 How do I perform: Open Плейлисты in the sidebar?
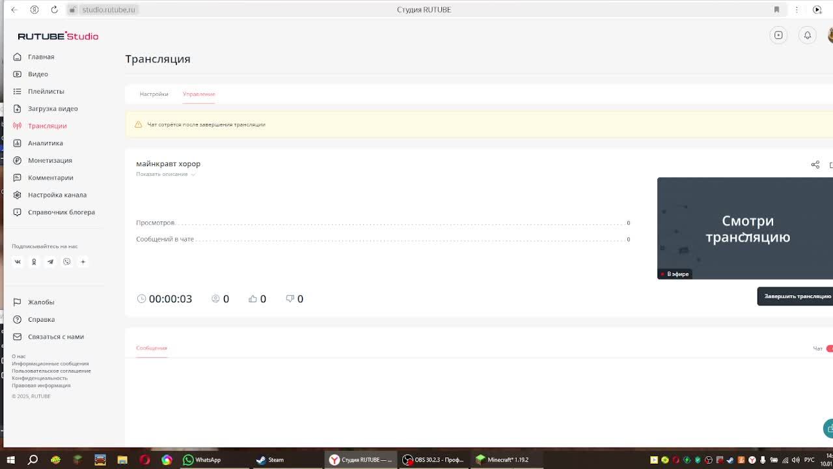pyautogui.click(x=46, y=91)
